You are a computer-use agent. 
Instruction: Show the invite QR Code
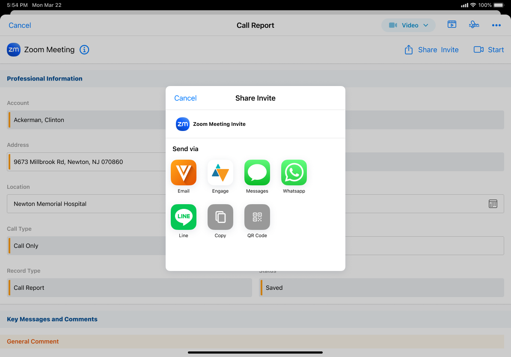[x=257, y=217]
